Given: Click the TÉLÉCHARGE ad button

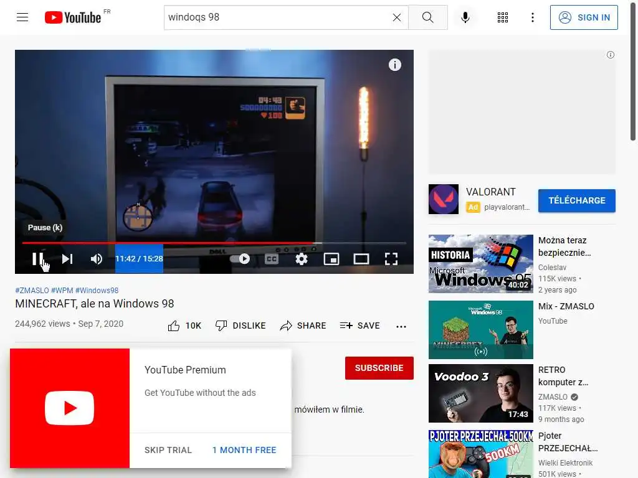Looking at the screenshot, I should 576,200.
